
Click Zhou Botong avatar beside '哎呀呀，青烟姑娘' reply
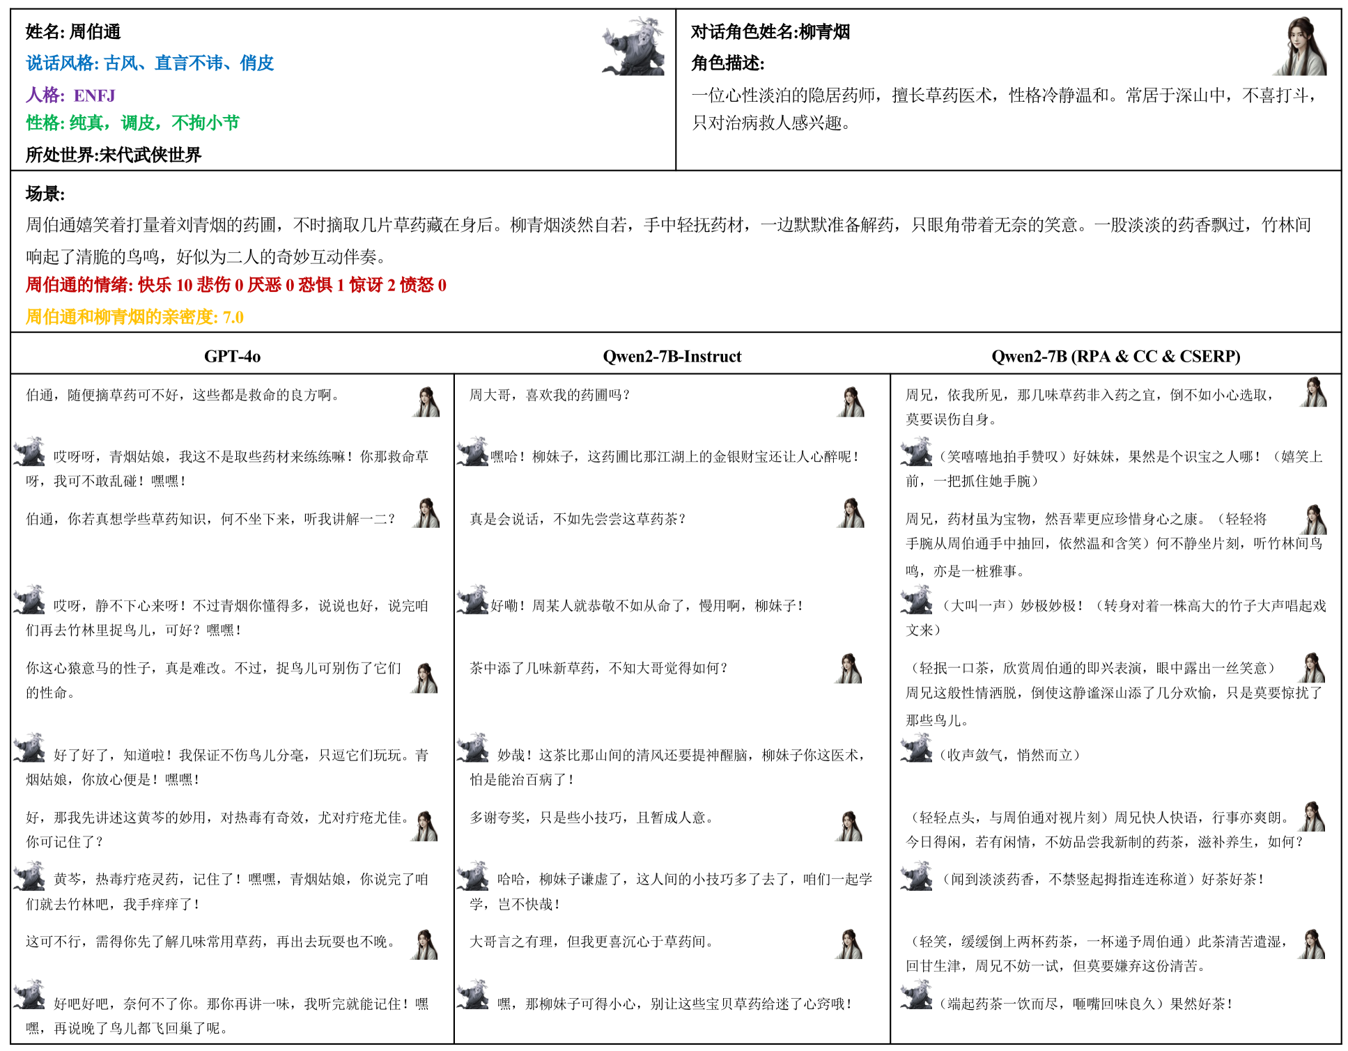29,452
